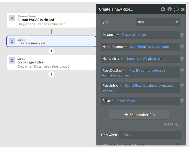Delete the Distance field with trash icon
This screenshot has width=189, height=147.
click(182, 35)
